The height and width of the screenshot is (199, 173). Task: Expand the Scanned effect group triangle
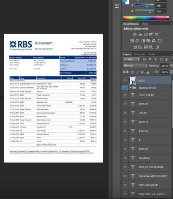(130, 88)
